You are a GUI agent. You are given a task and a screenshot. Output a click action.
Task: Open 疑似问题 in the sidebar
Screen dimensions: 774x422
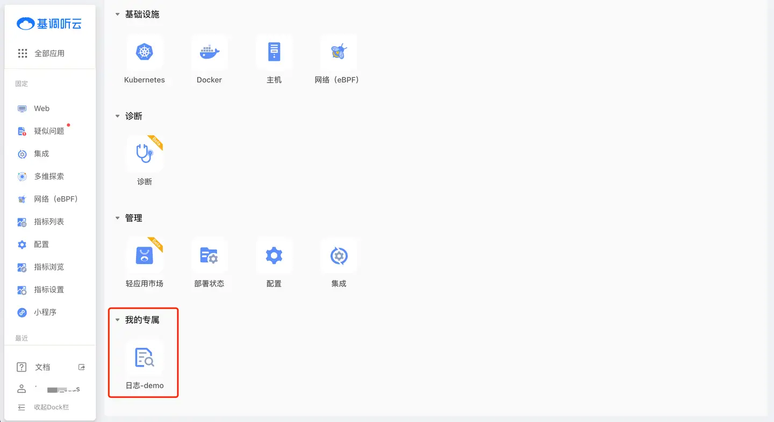[x=48, y=131]
